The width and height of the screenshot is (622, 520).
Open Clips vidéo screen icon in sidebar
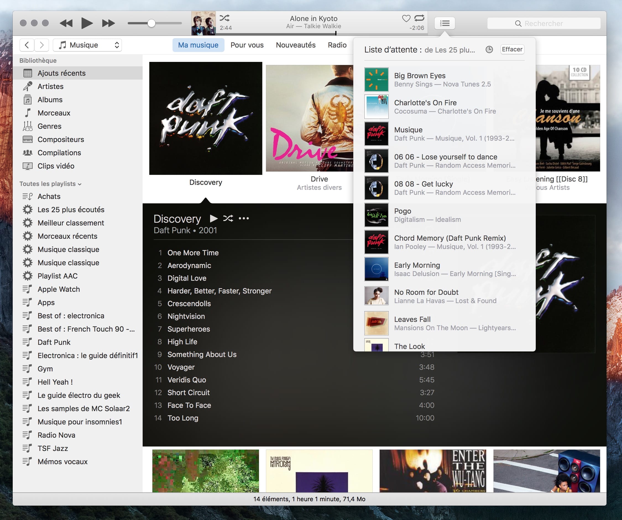[28, 166]
